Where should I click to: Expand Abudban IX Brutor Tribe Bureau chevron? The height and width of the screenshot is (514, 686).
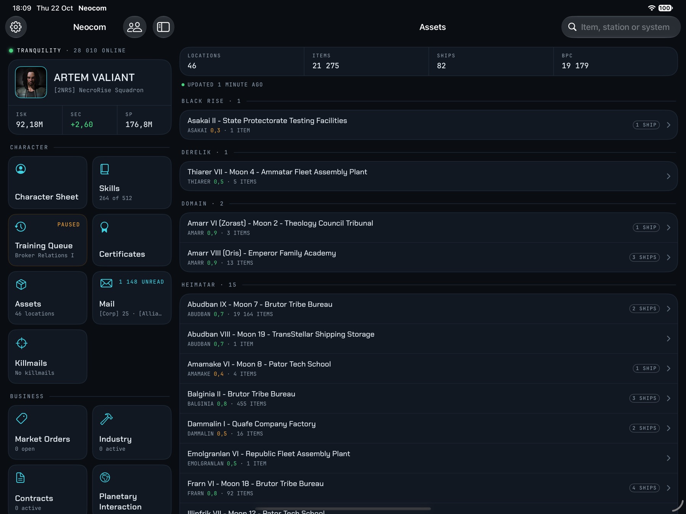pos(668,309)
